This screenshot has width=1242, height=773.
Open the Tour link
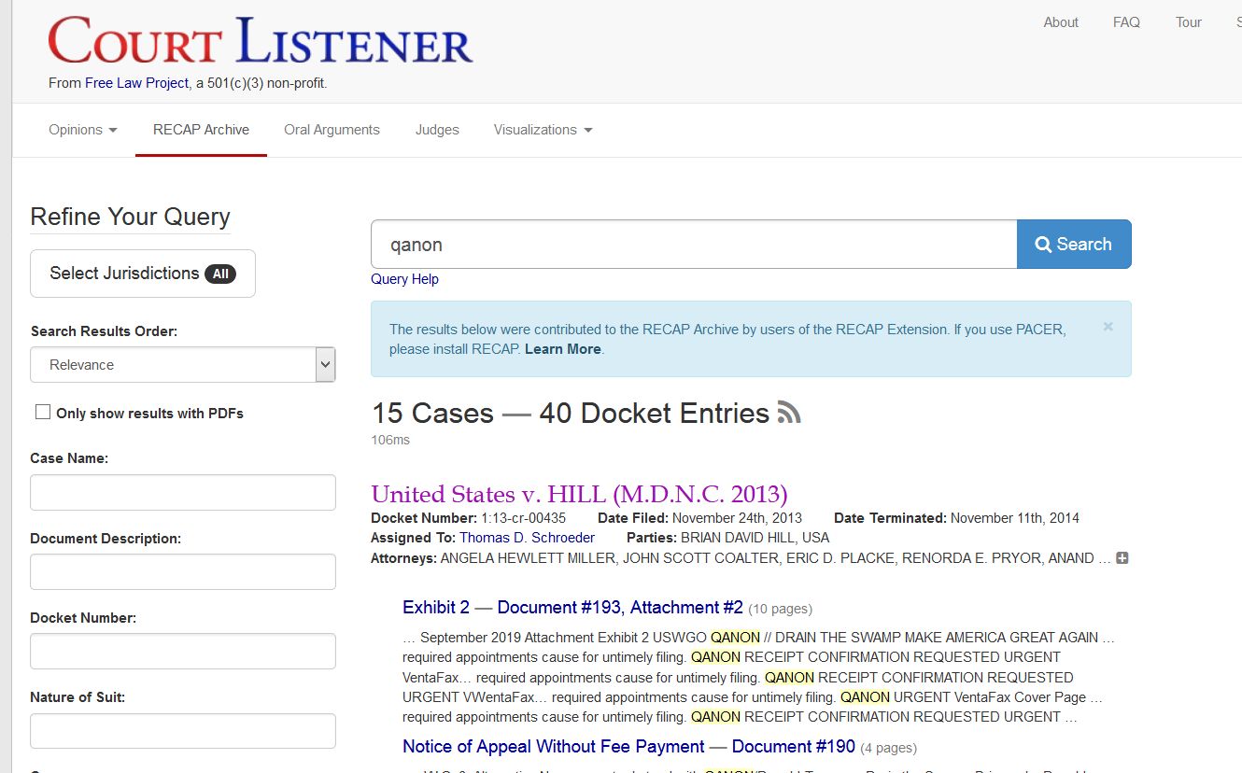tap(1189, 22)
